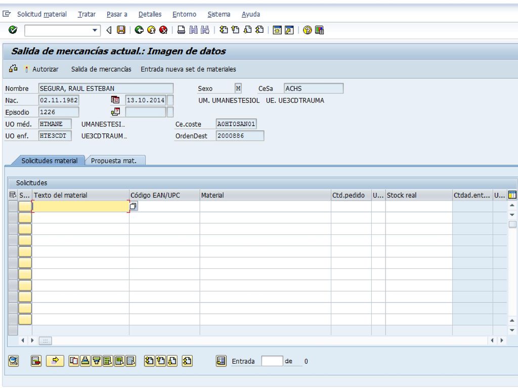Click the funnel filter icon below the table
This screenshot has width=518, height=388.
pos(97,361)
